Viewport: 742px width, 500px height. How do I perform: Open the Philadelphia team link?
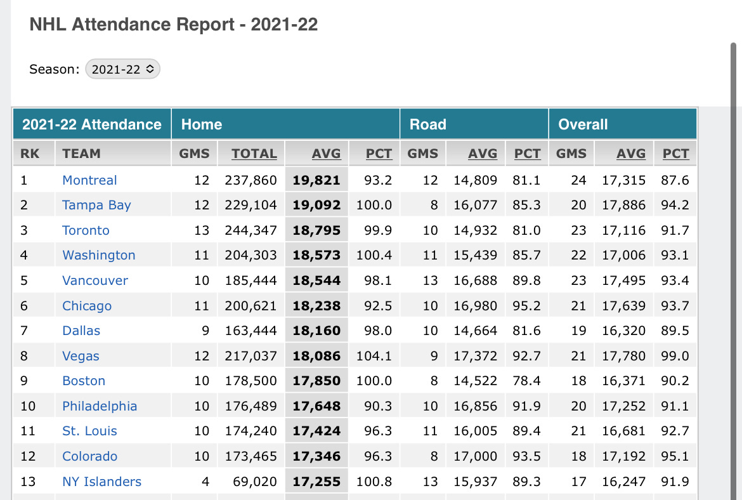pos(100,406)
